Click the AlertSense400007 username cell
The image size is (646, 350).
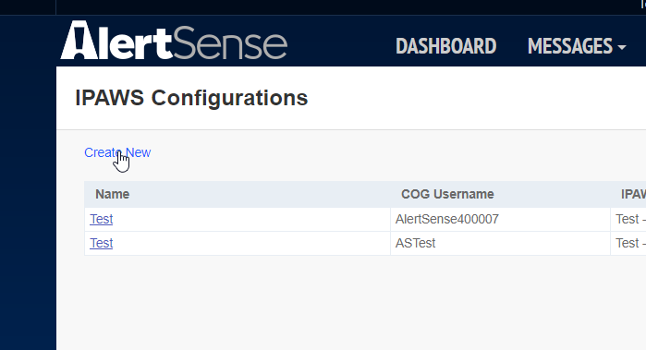coord(500,219)
